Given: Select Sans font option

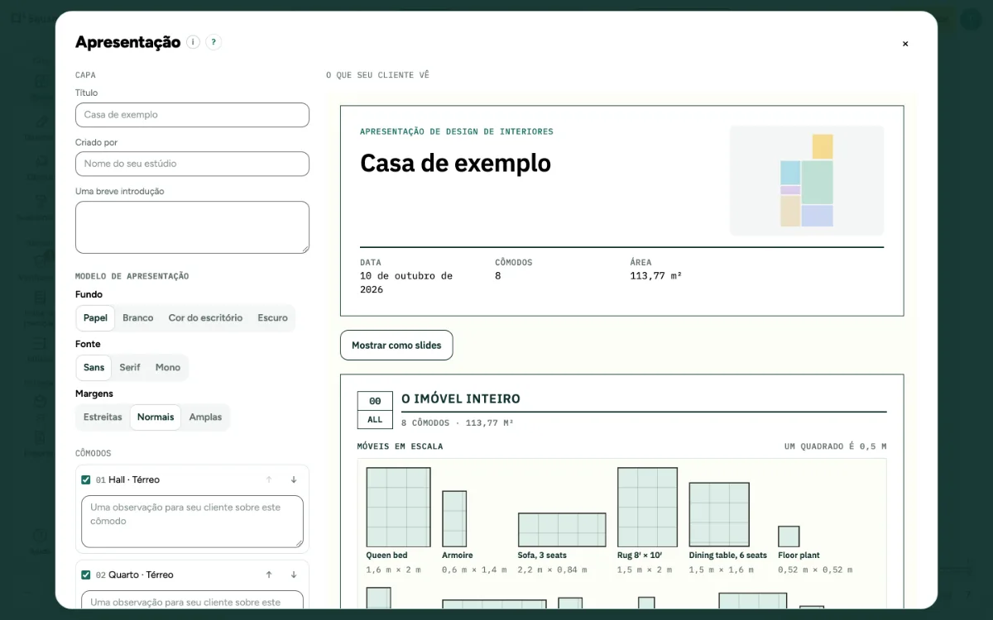Looking at the screenshot, I should [94, 368].
